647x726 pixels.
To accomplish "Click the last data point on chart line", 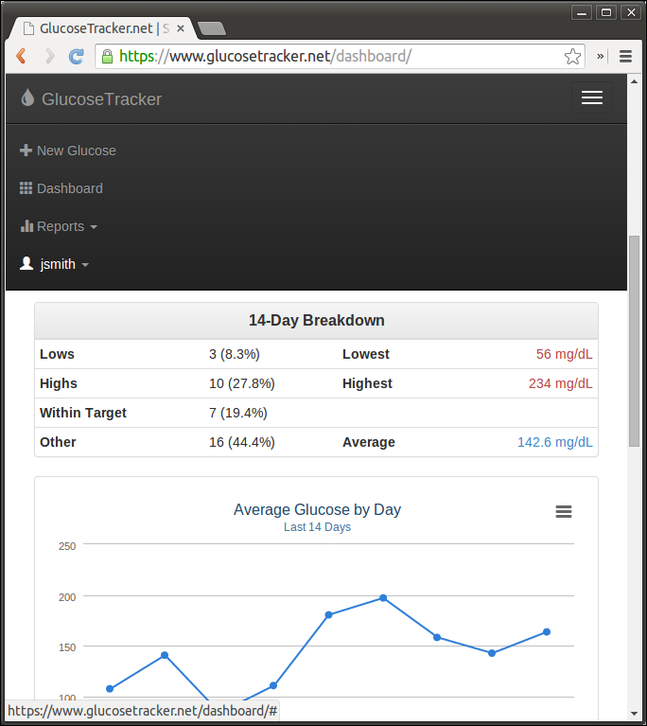I will (x=547, y=631).
